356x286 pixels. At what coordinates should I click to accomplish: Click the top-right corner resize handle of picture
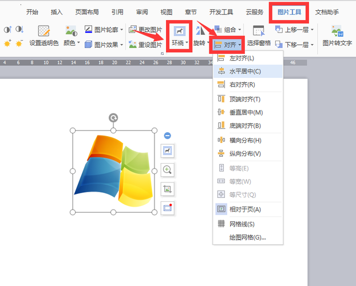coord(155,130)
